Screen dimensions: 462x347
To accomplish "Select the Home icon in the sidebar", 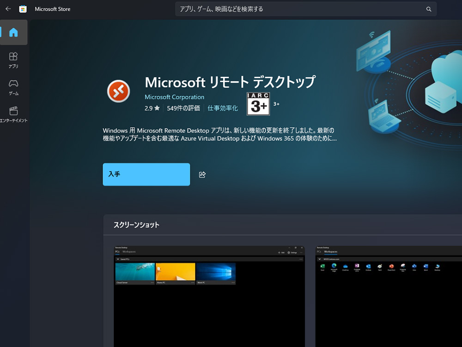I will point(13,32).
